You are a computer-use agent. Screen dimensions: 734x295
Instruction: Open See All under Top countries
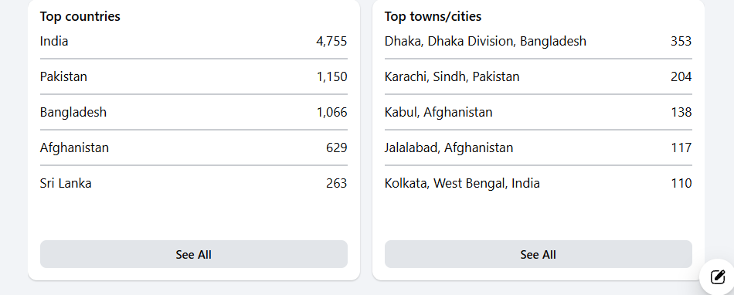click(194, 254)
